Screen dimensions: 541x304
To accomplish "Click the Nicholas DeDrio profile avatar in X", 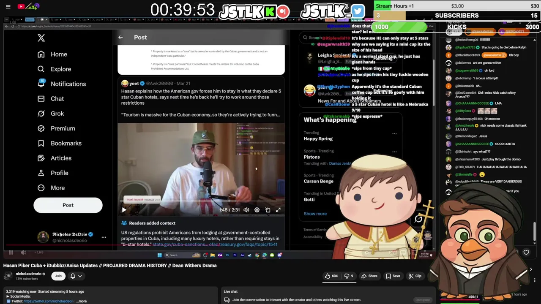I will [43, 237].
